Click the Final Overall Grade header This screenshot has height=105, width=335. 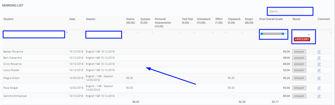point(271,19)
